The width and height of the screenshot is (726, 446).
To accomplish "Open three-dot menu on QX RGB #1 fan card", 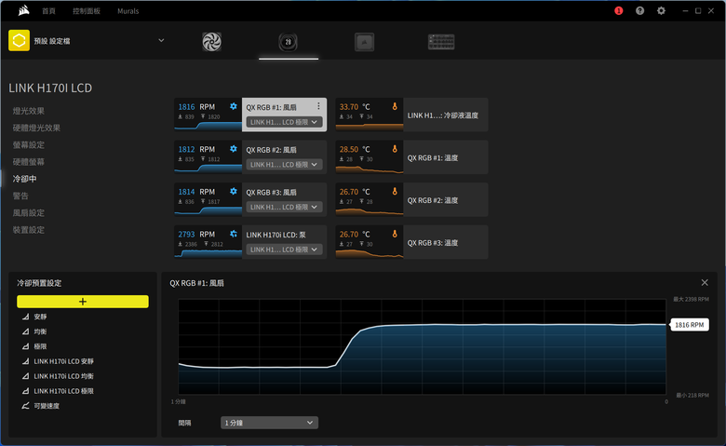I will pos(318,106).
